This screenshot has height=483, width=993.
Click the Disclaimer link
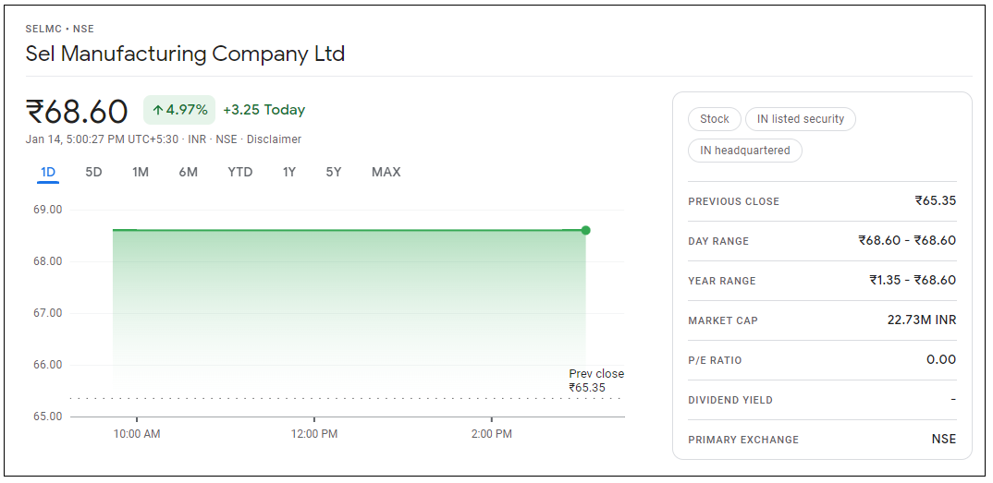point(274,139)
